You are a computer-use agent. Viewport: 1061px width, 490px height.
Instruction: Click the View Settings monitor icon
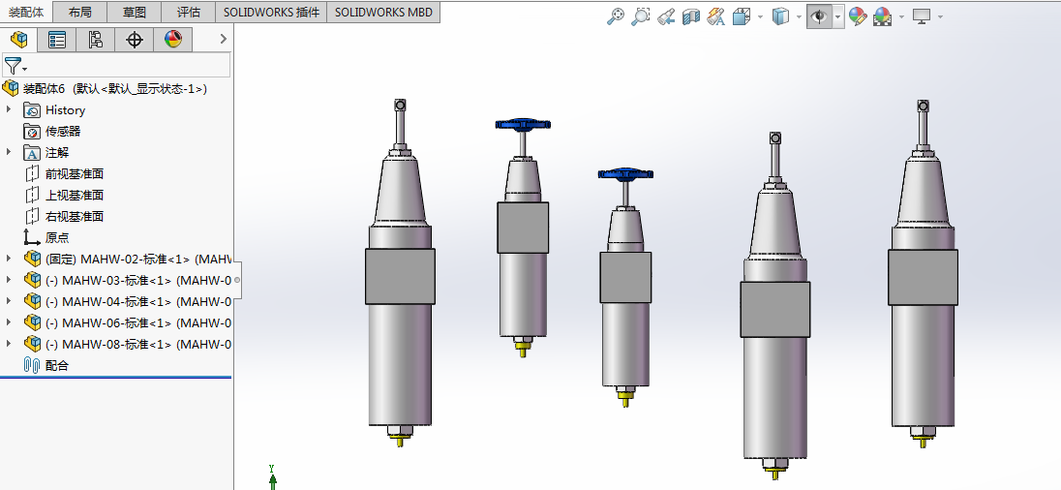coord(922,16)
